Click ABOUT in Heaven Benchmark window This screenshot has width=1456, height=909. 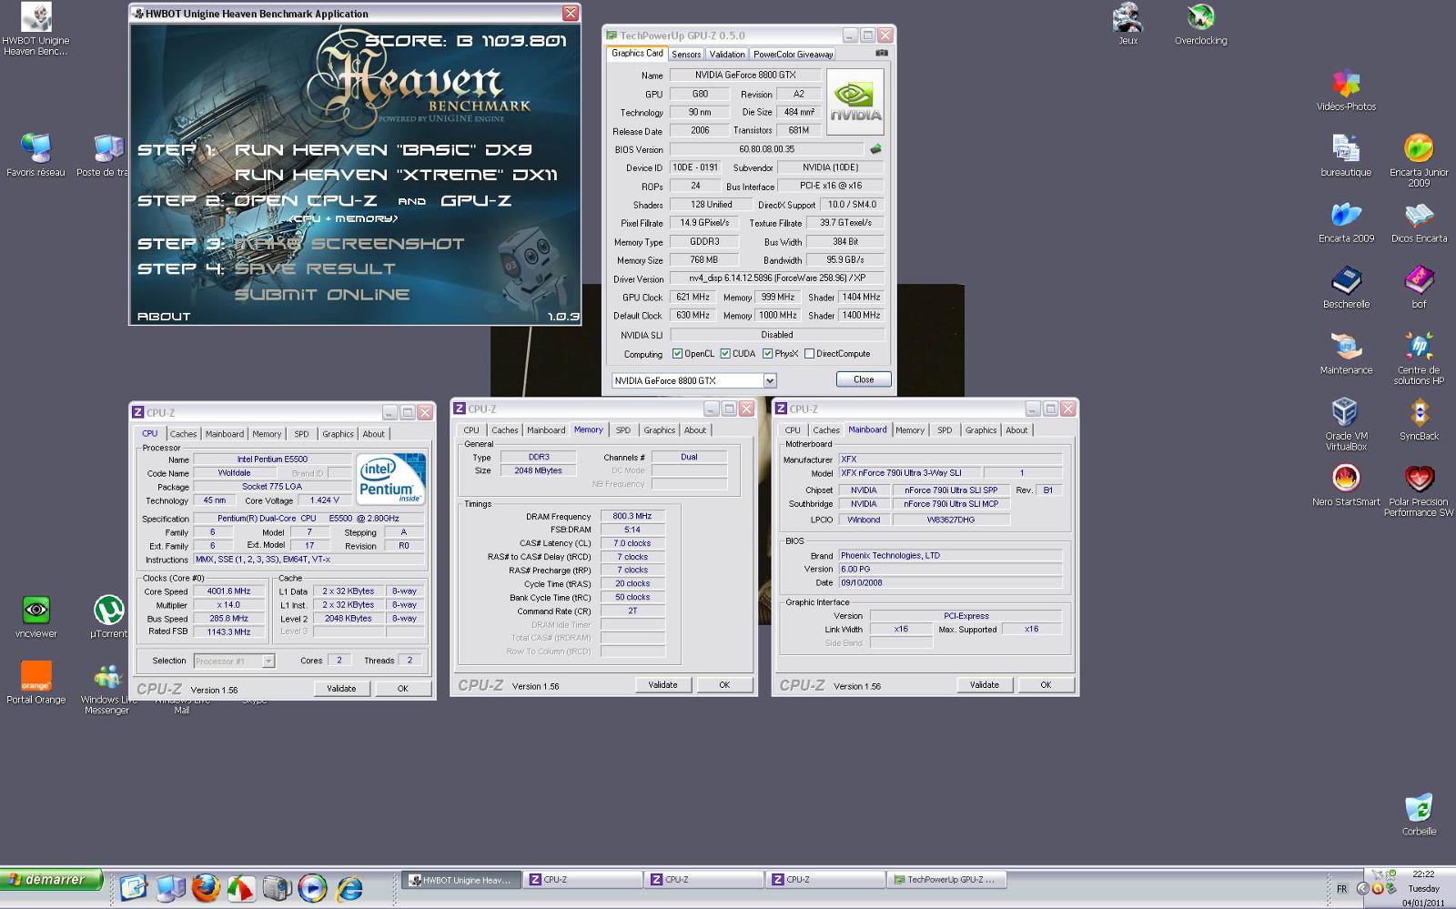[x=164, y=317]
